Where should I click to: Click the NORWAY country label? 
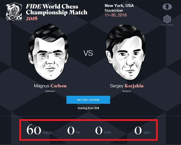50,91
